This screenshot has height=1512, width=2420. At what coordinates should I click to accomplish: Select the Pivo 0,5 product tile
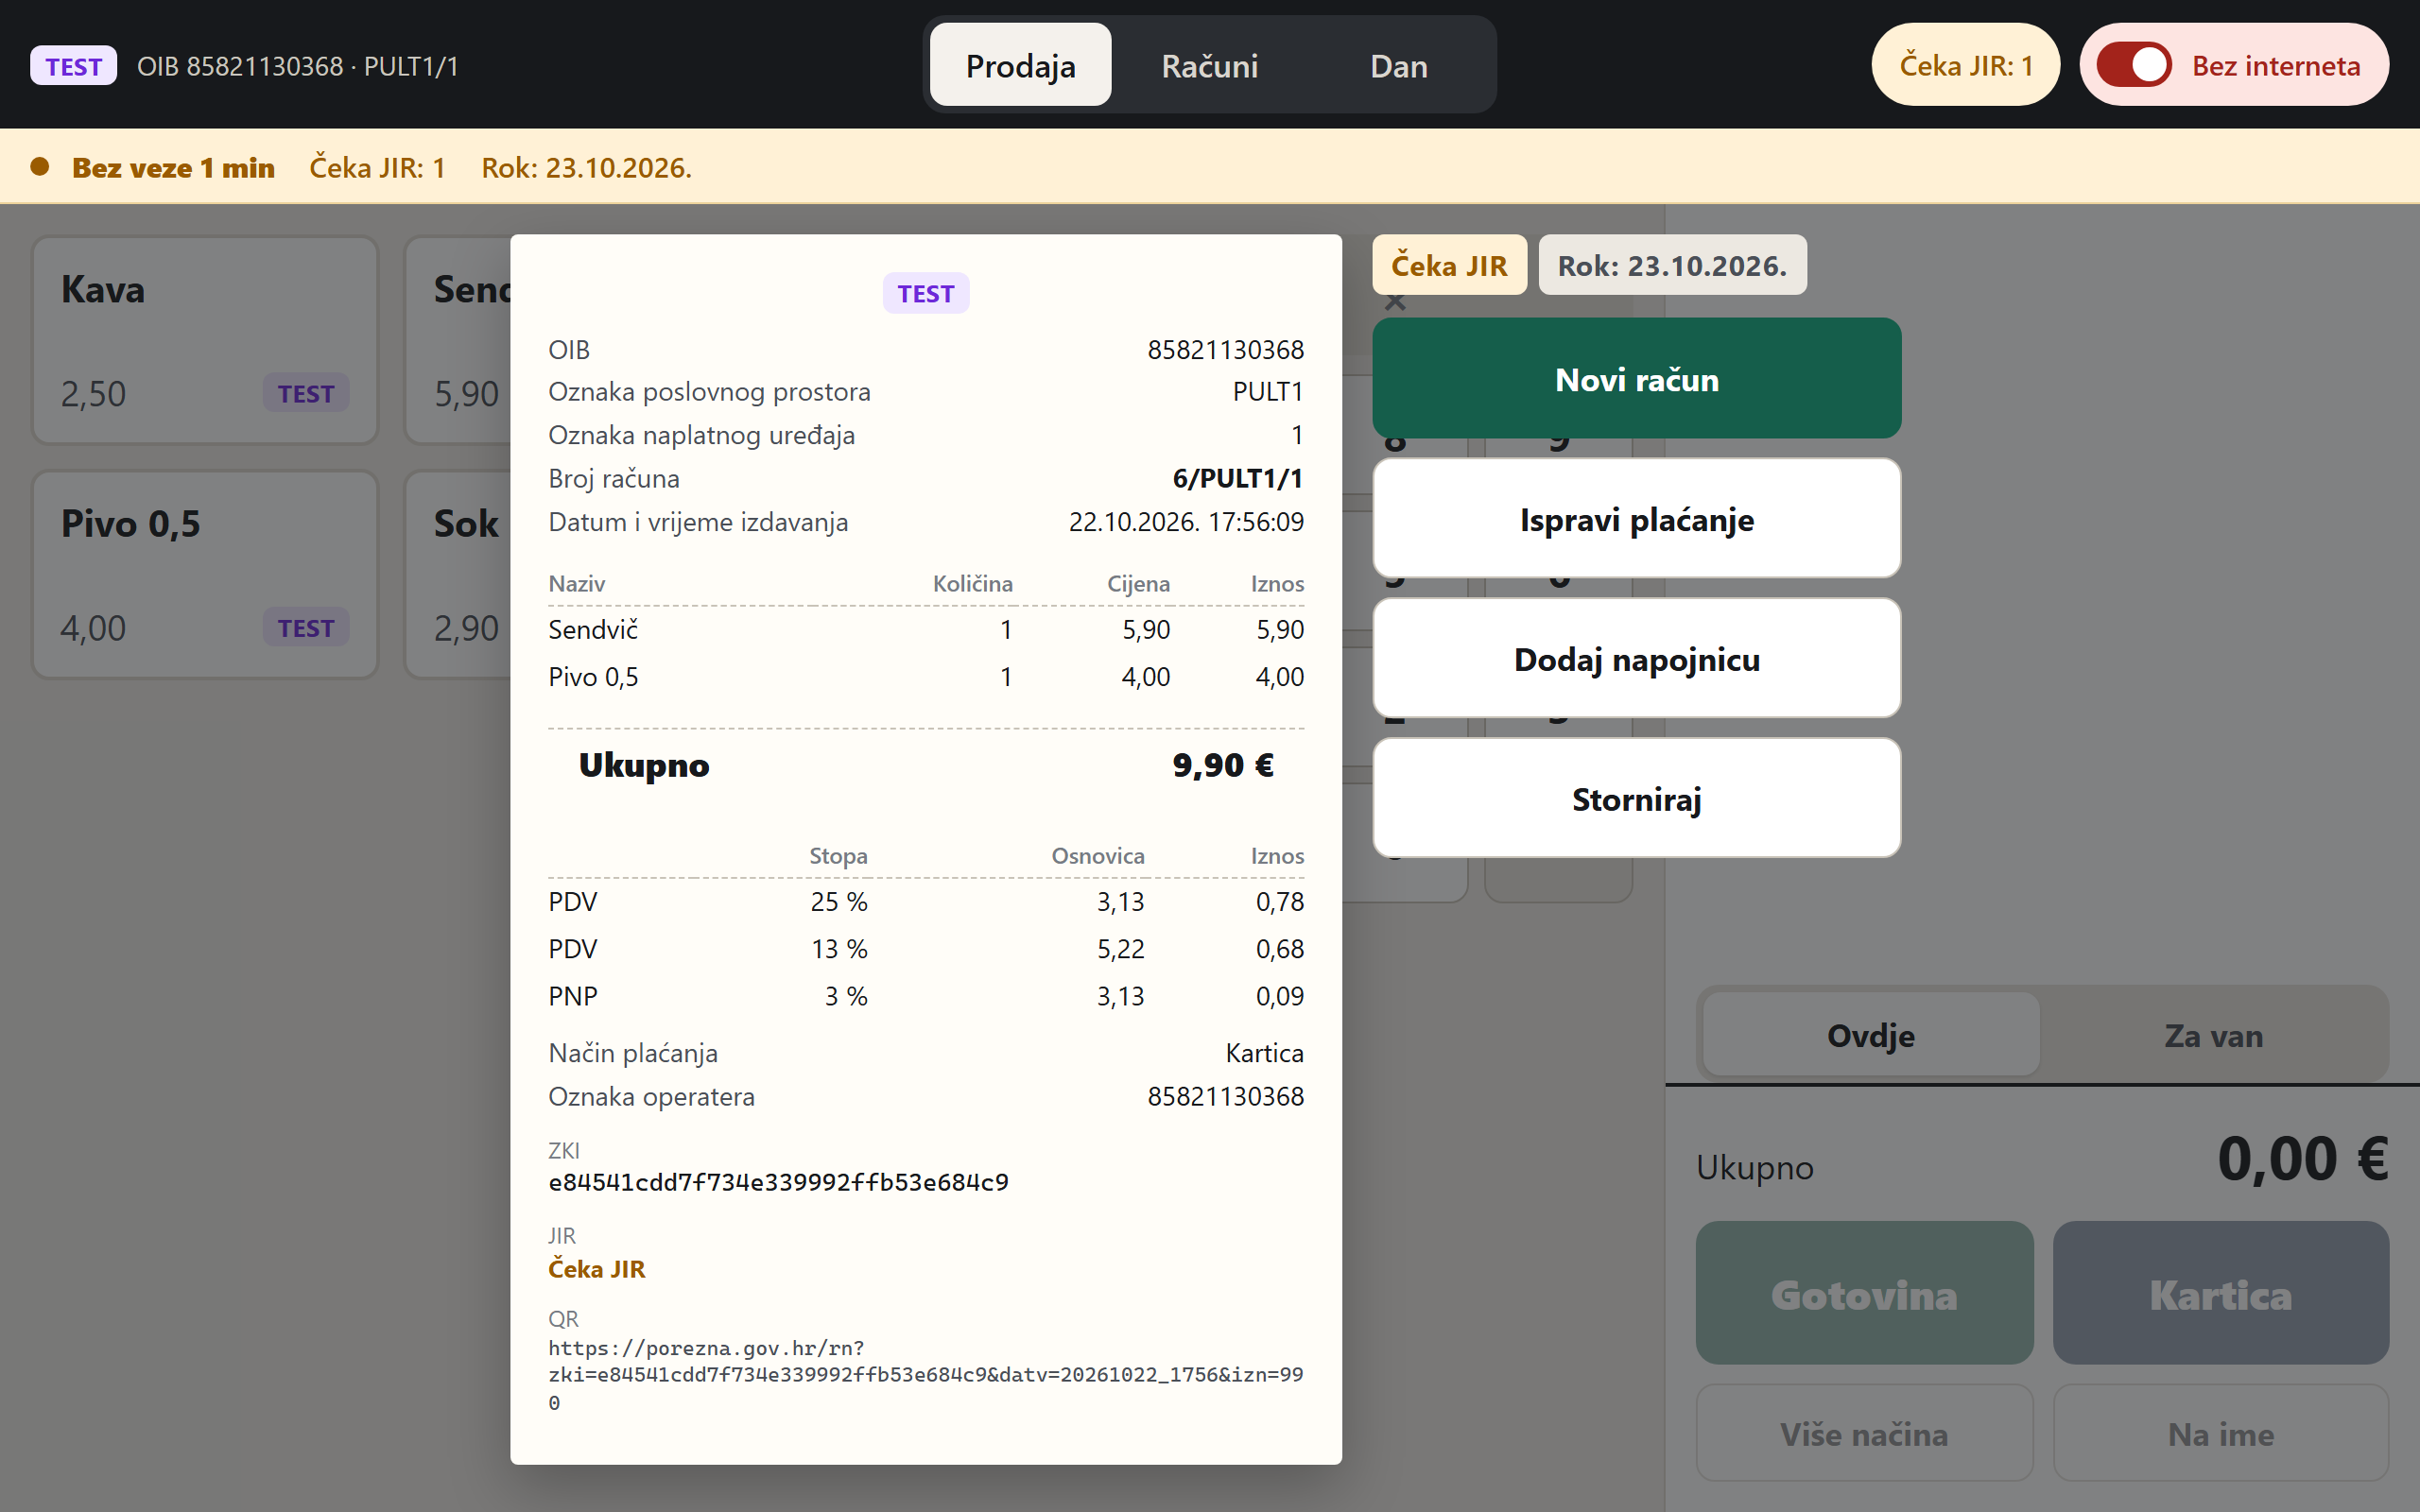[205, 575]
